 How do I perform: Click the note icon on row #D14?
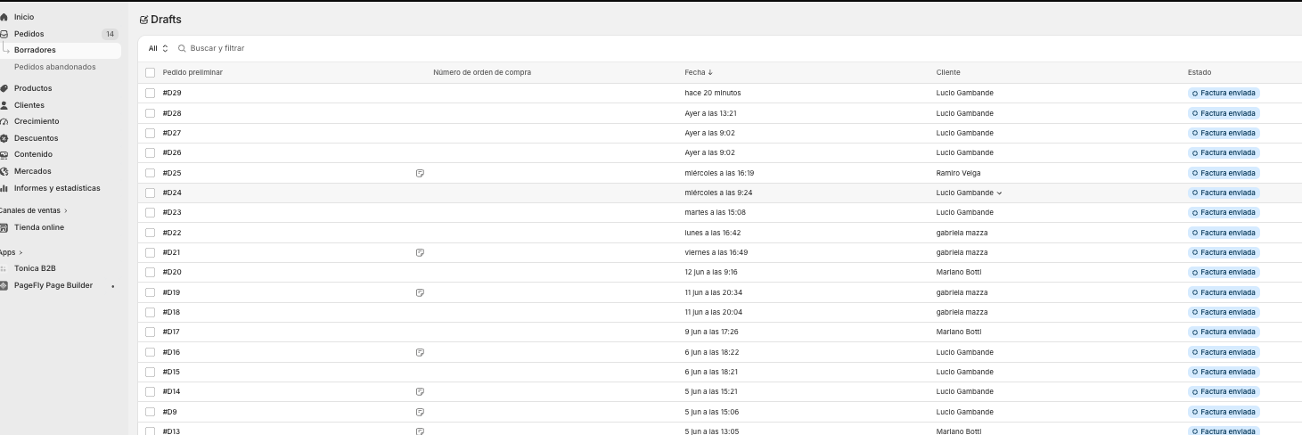coord(420,391)
